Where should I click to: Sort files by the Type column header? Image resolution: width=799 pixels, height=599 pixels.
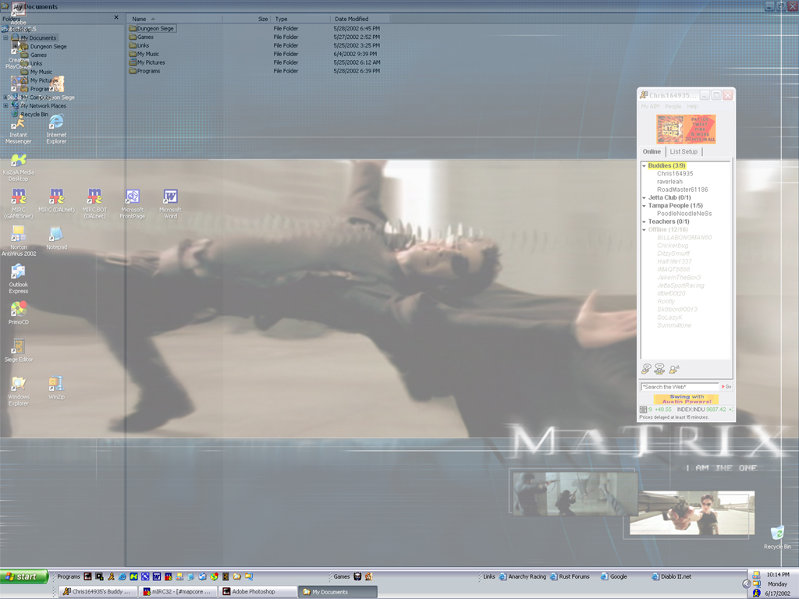coord(300,19)
